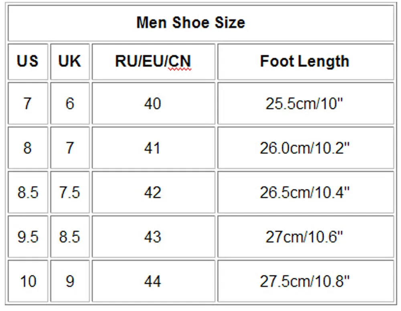Select US size 7 cell
401x311 pixels.
tap(28, 104)
